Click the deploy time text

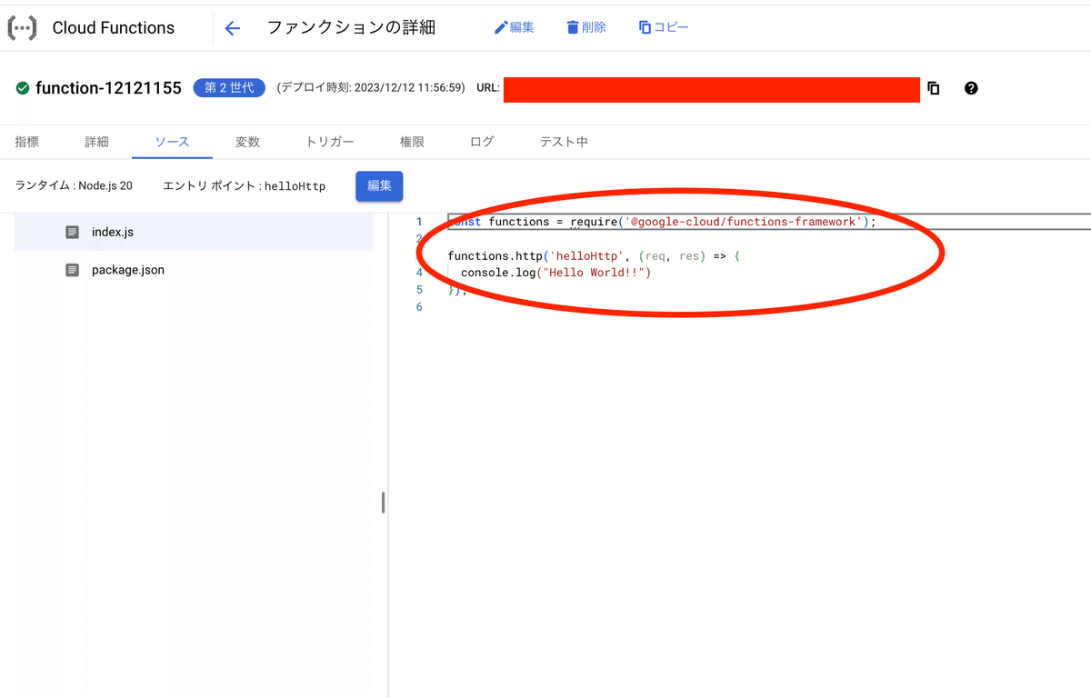[371, 88]
